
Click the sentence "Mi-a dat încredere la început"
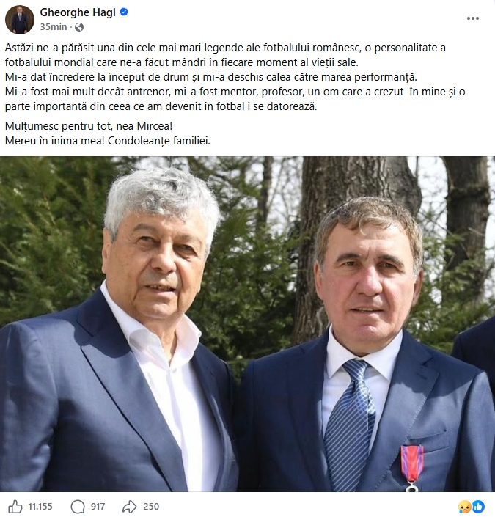211,77
